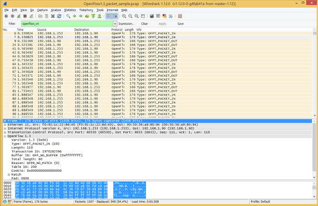The height and width of the screenshot is (206, 318).
Task: Save the capture file
Action: pos(46,16)
